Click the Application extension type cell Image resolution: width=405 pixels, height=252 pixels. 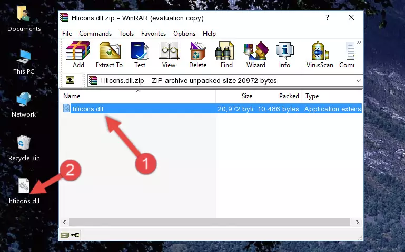pyautogui.click(x=332, y=109)
